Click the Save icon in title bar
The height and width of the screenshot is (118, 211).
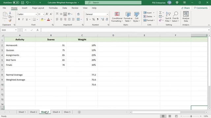tap(23, 3)
